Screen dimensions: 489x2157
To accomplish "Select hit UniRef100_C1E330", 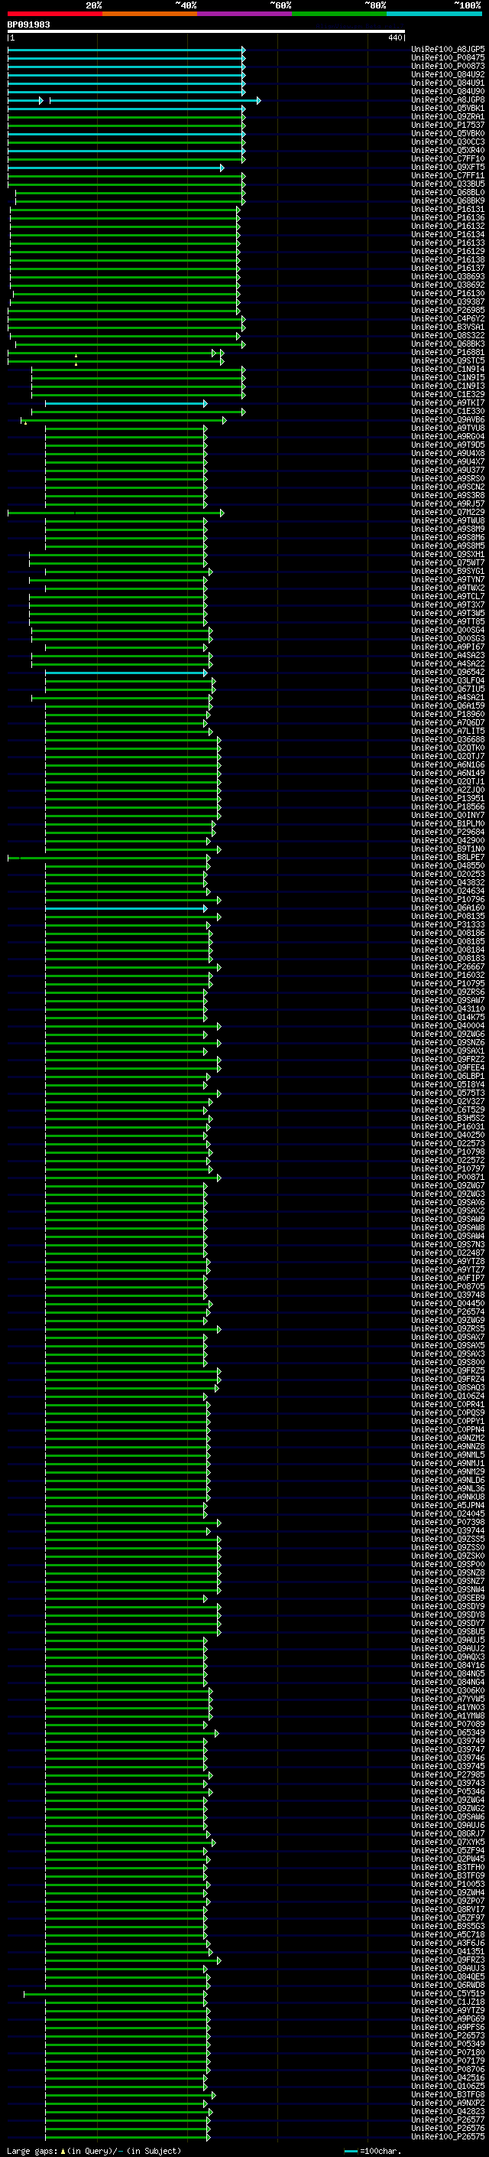I will [x=448, y=411].
